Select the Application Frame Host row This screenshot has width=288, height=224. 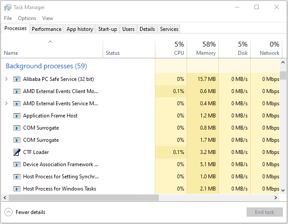pos(141,116)
